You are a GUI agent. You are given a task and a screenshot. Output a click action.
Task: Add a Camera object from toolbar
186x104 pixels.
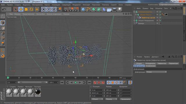pyautogui.click(x=115, y=9)
